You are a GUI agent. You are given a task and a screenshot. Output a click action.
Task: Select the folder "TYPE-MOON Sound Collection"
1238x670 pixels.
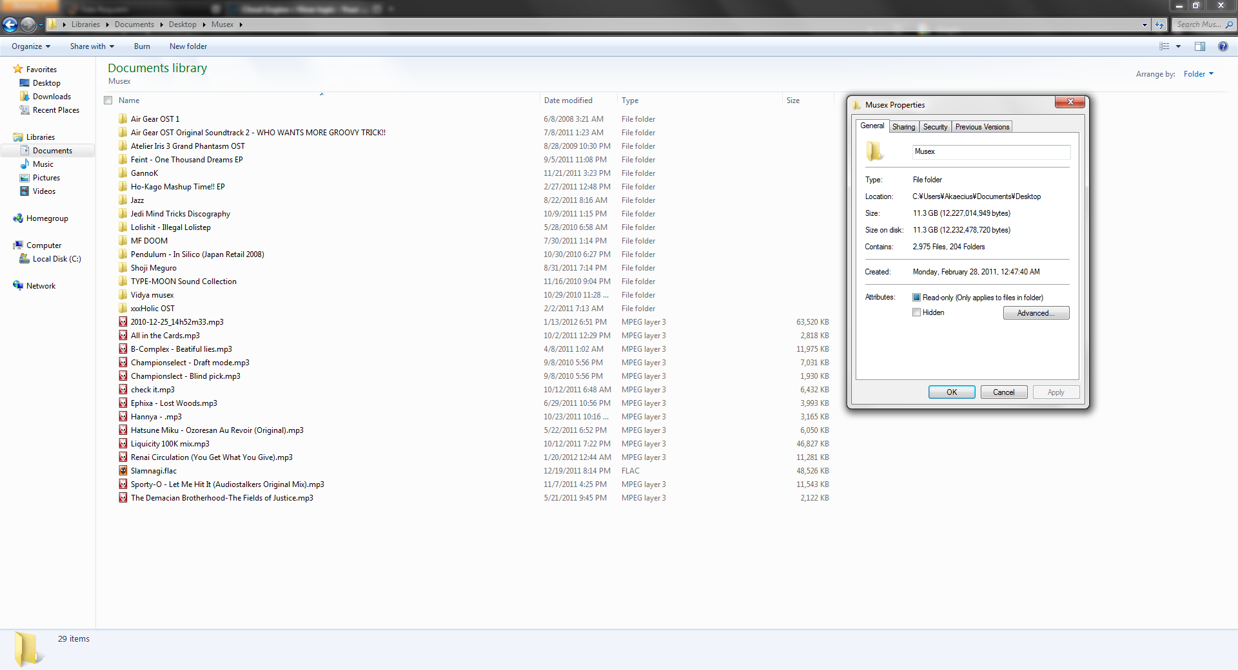183,282
